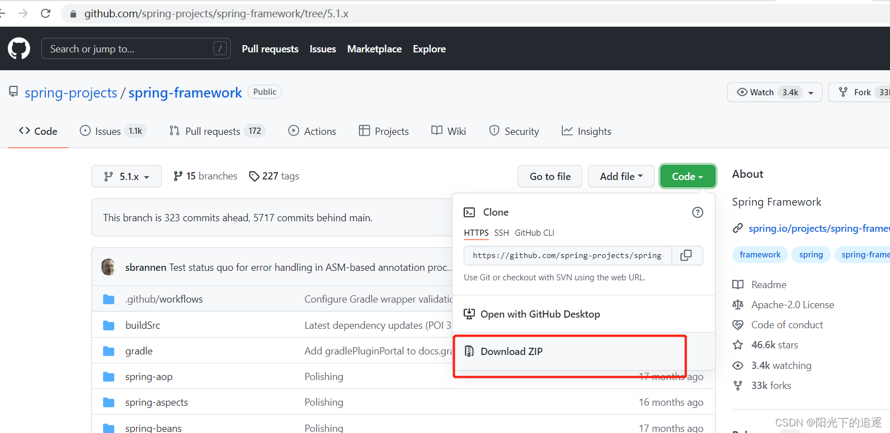Screen dimensions: 890x433
Task: Open the 5.1.x branch selector dropdown
Action: tap(127, 176)
